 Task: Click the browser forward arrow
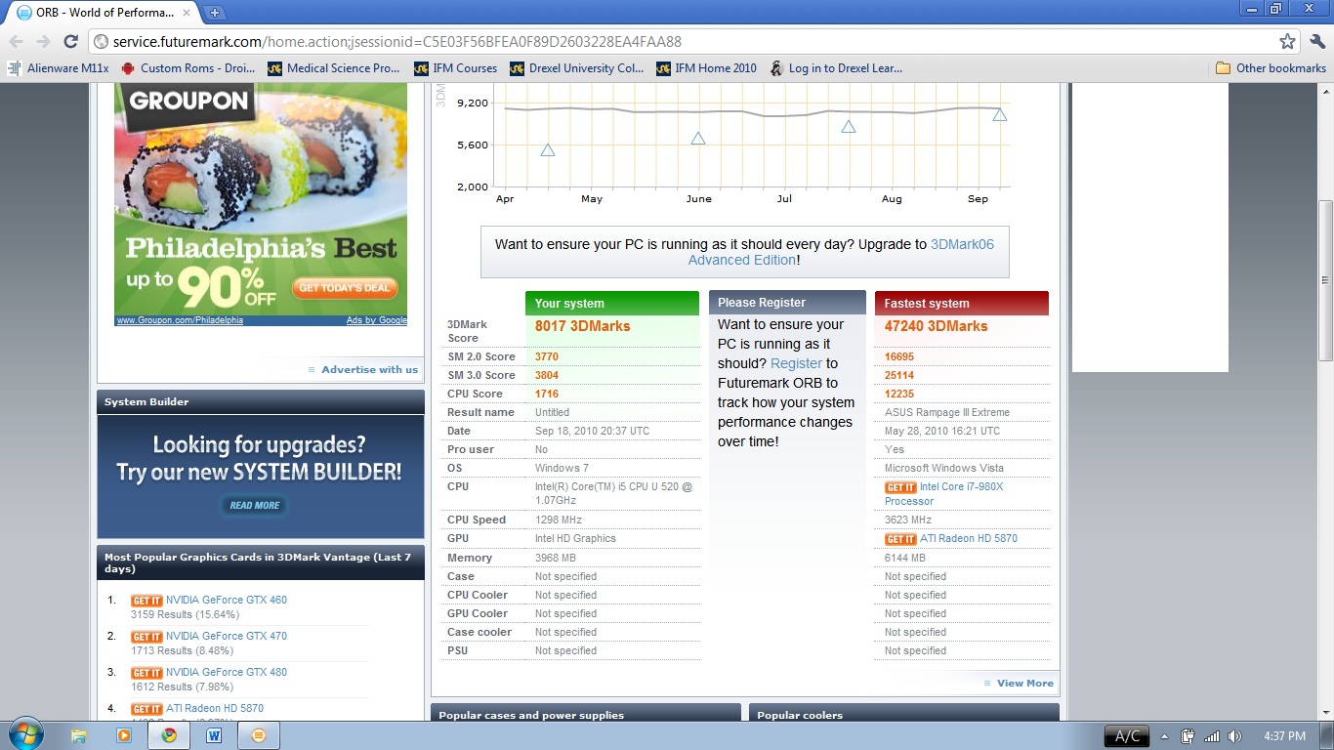tap(43, 41)
